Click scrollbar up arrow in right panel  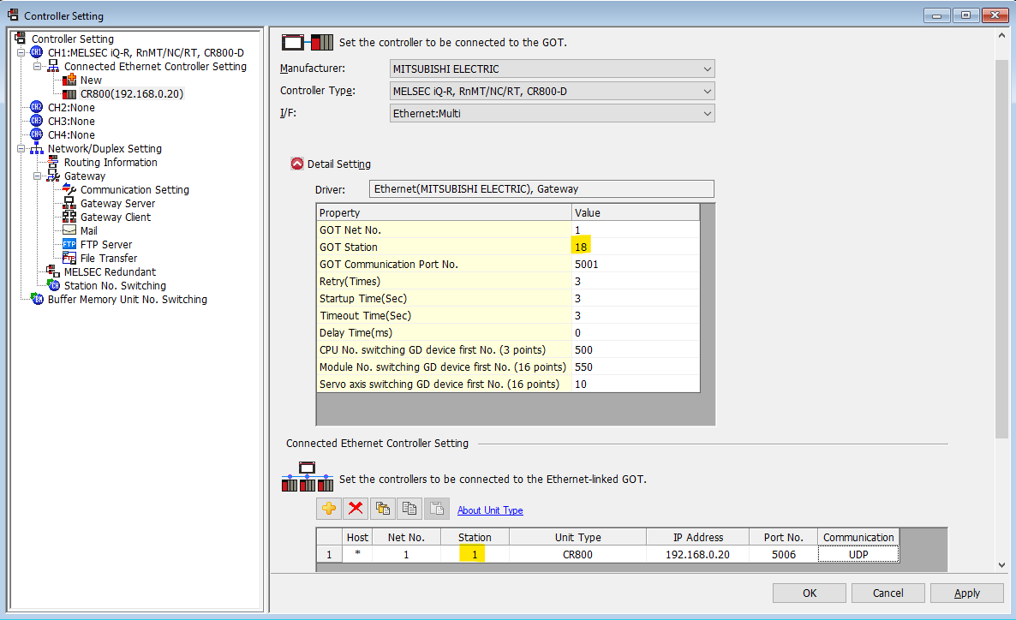click(1001, 36)
